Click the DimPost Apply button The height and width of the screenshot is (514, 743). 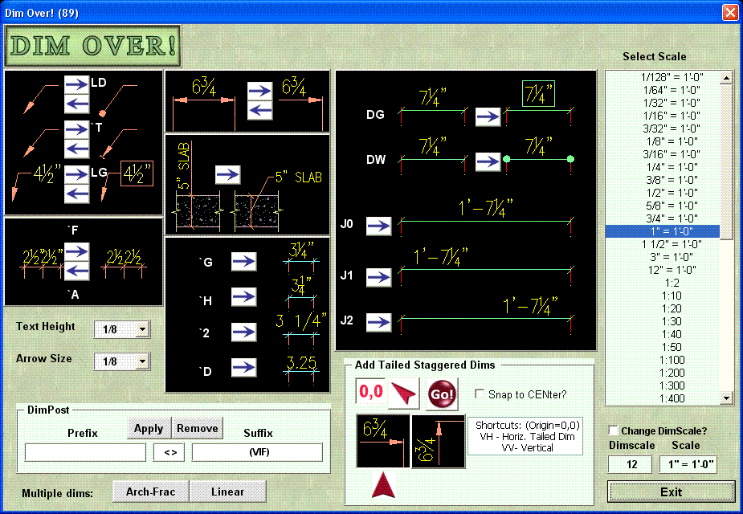click(x=149, y=428)
